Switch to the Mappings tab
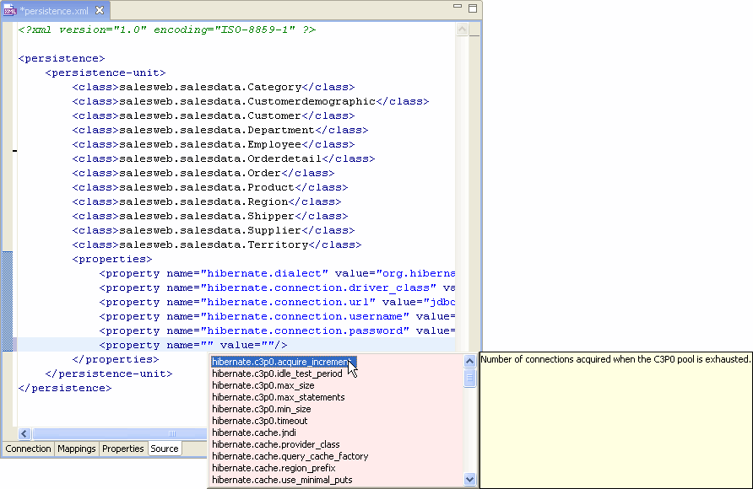Screen dimensions: 753x489 [77, 449]
